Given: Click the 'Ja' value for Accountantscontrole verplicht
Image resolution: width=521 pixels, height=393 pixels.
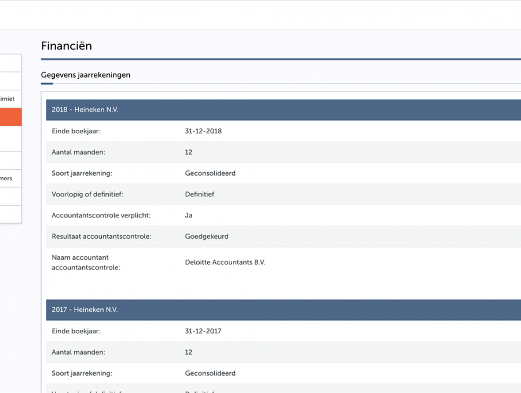Looking at the screenshot, I should point(188,215).
